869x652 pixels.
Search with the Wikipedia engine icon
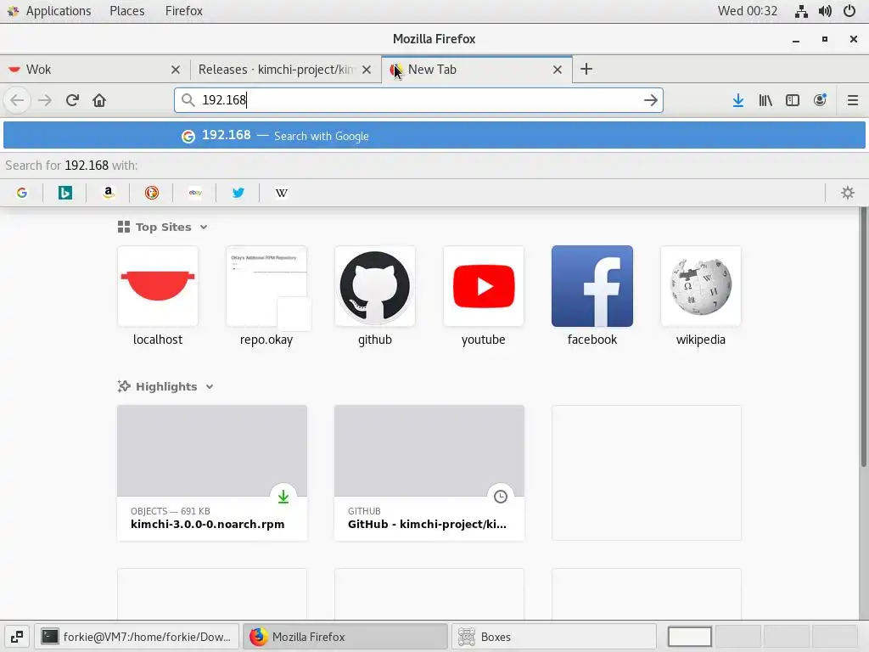(x=281, y=193)
